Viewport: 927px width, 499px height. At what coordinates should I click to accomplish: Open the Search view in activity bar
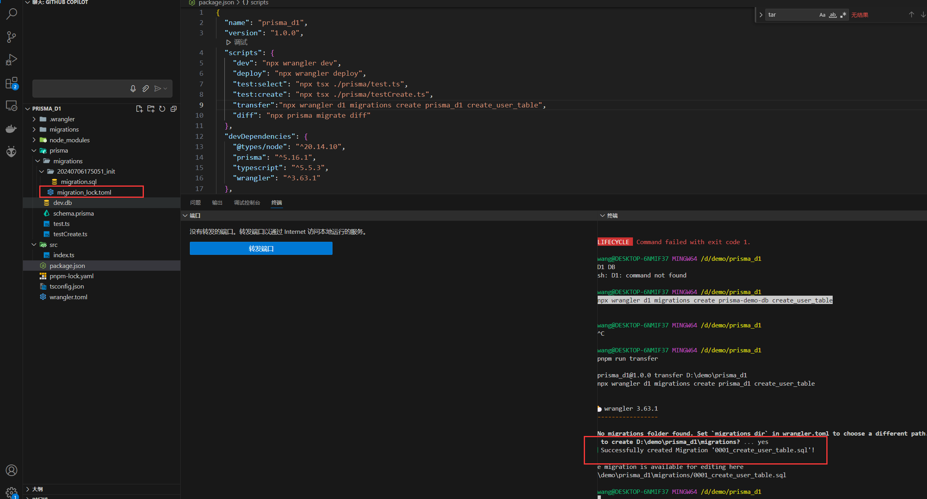click(11, 14)
